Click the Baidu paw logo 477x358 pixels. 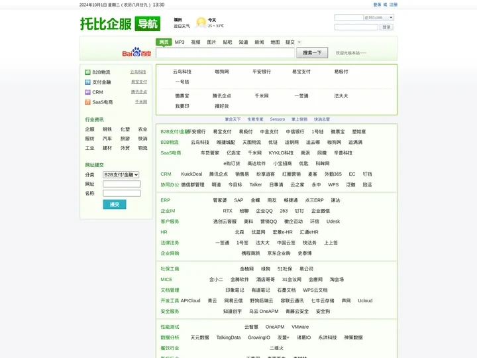(x=136, y=52)
